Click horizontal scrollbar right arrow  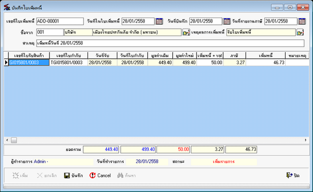click(306, 140)
